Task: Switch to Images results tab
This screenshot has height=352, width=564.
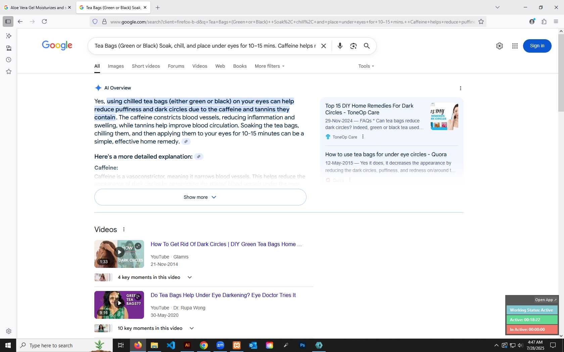Action: [116, 66]
